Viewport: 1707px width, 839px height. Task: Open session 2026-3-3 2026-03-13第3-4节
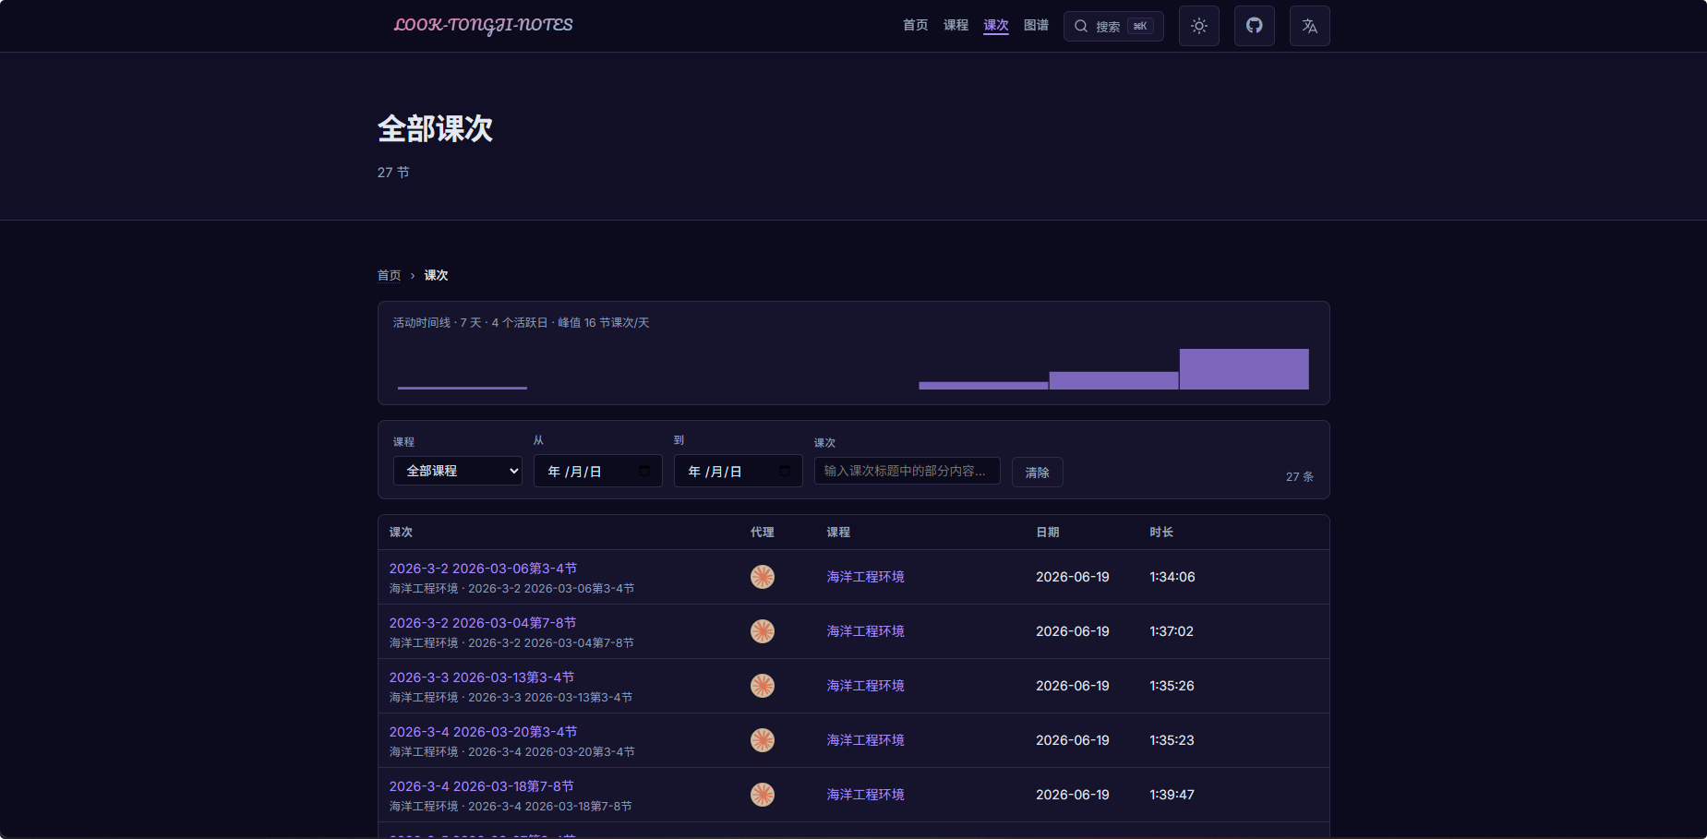tap(482, 677)
